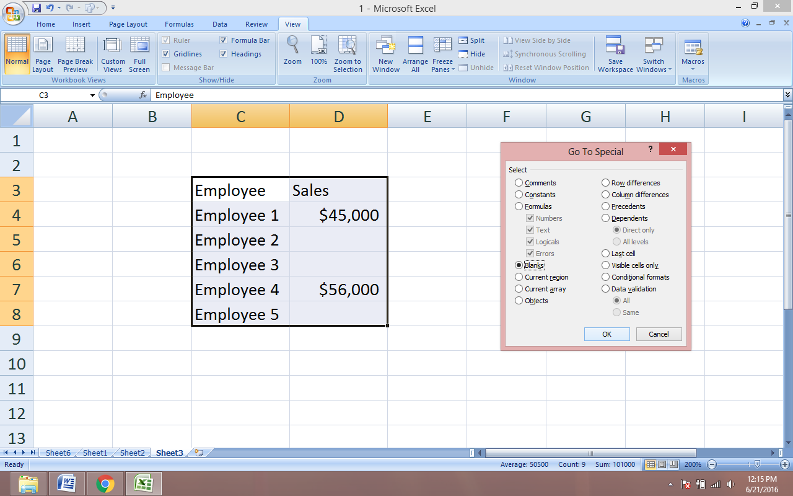The height and width of the screenshot is (496, 793).
Task: Select the Row differences option
Action: click(x=606, y=183)
